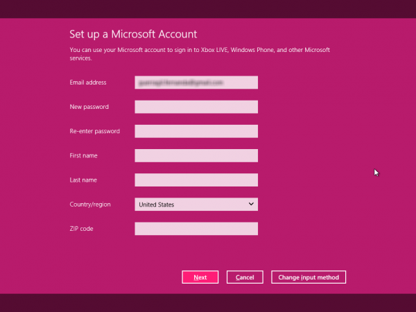Image resolution: width=416 pixels, height=312 pixels.
Task: Focus the New password text box
Action: click(x=196, y=107)
